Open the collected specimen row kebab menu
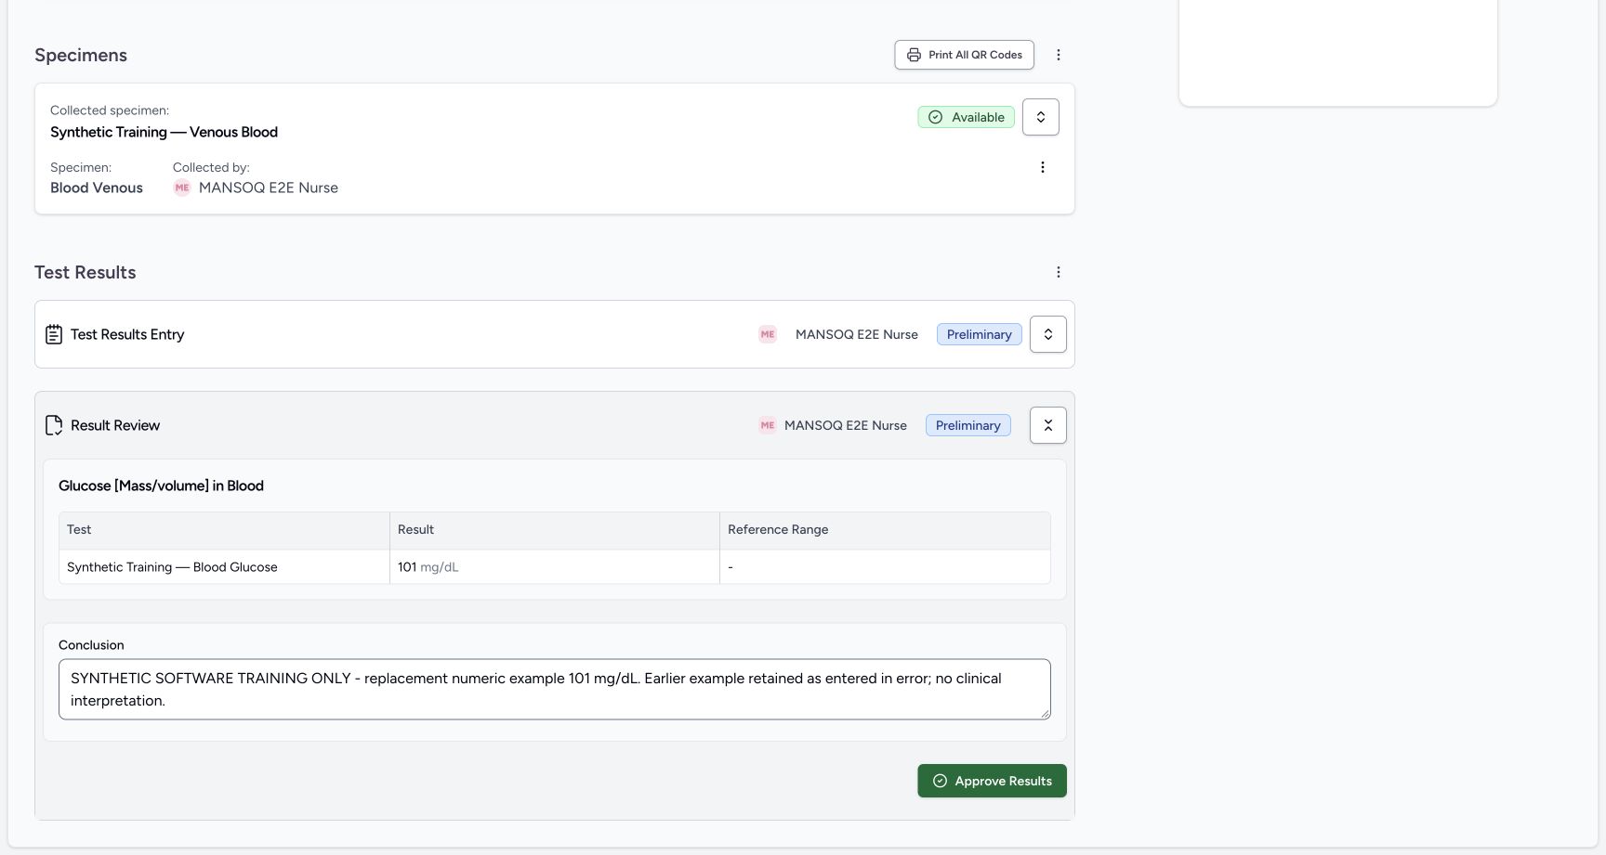The width and height of the screenshot is (1606, 855). tap(1042, 167)
